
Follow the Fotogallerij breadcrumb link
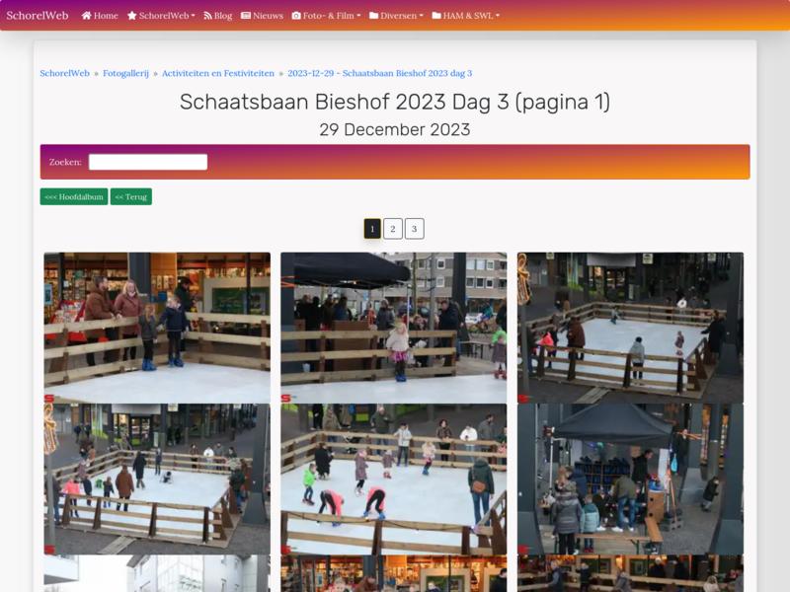tap(126, 73)
